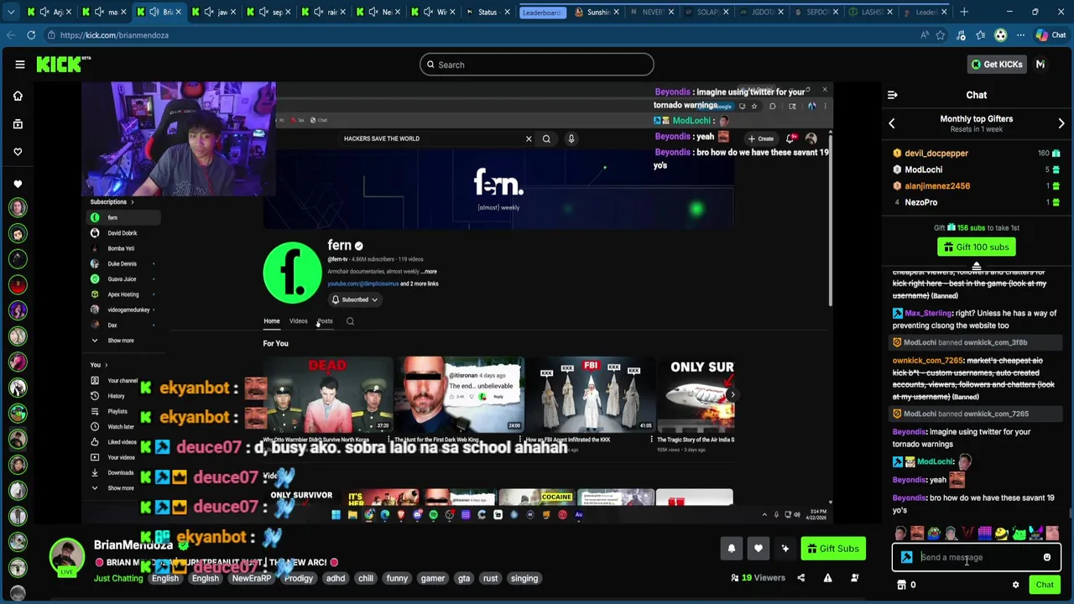The width and height of the screenshot is (1074, 604).
Task: Open the user profile avatar menu
Action: click(1040, 65)
